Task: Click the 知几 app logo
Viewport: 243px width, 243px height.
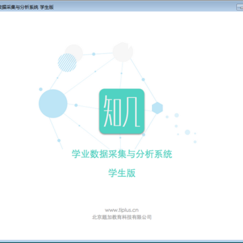Action: pyautogui.click(x=122, y=111)
